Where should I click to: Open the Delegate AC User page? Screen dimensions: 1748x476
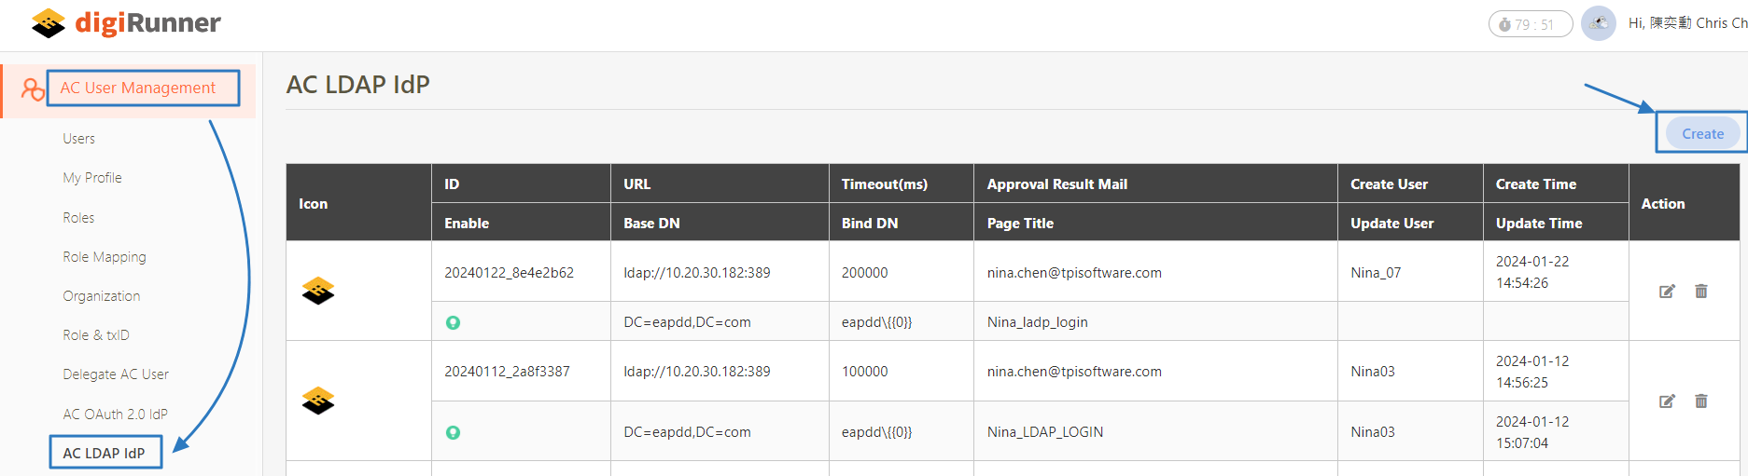tap(116, 374)
